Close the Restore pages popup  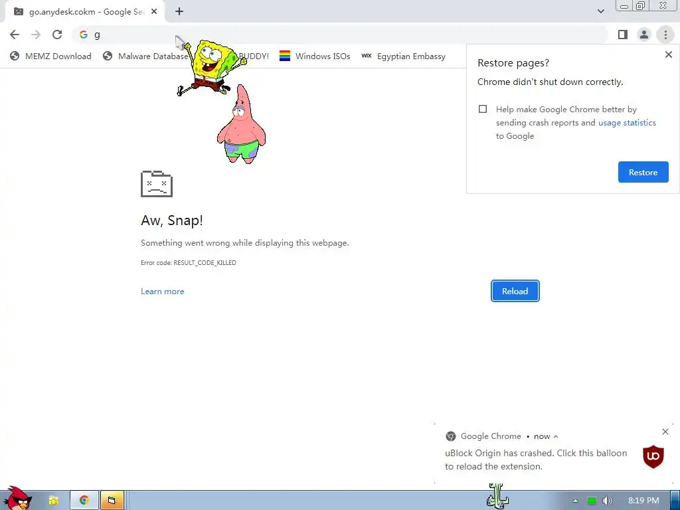click(x=668, y=54)
